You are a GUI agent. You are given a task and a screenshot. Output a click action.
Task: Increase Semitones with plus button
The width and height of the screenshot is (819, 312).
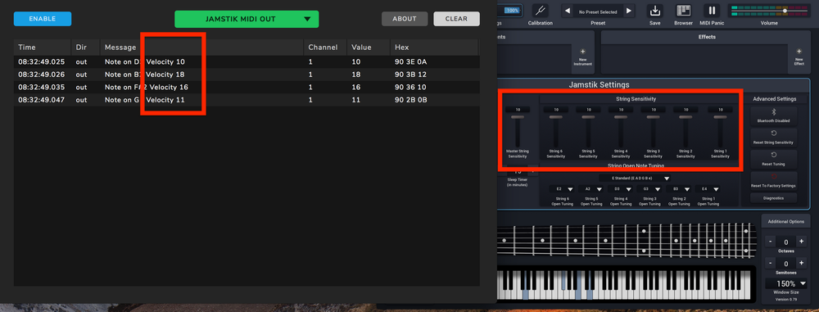[x=801, y=263]
